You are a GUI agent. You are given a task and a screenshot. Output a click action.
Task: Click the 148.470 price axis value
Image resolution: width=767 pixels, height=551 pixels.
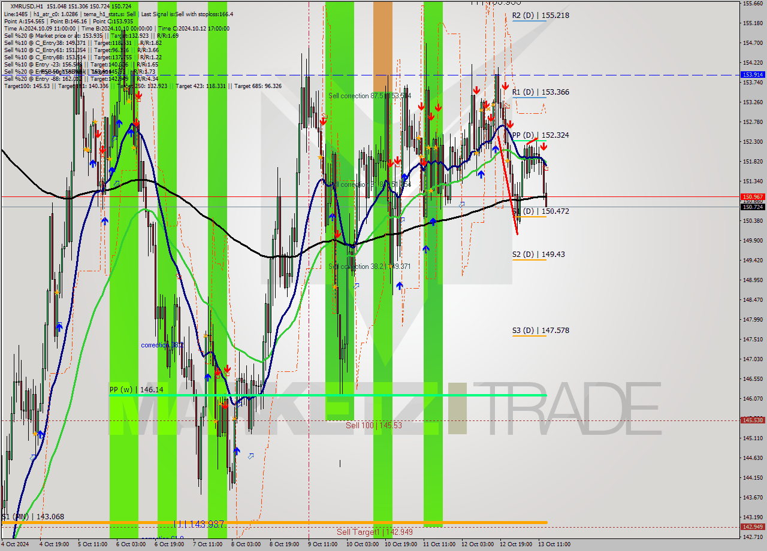click(753, 300)
